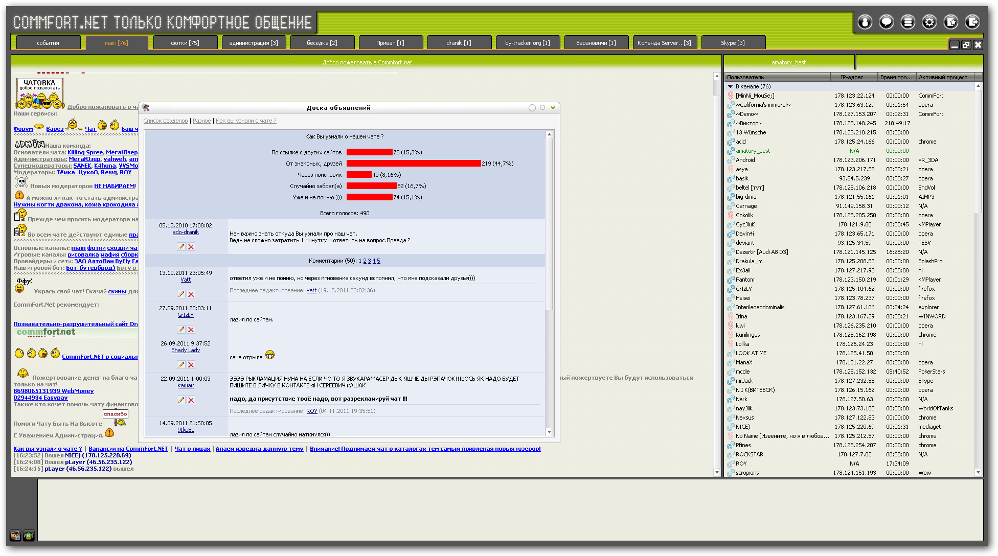Click the dialog's scroll-up arrow
The width and height of the screenshot is (998, 556).
550,135
